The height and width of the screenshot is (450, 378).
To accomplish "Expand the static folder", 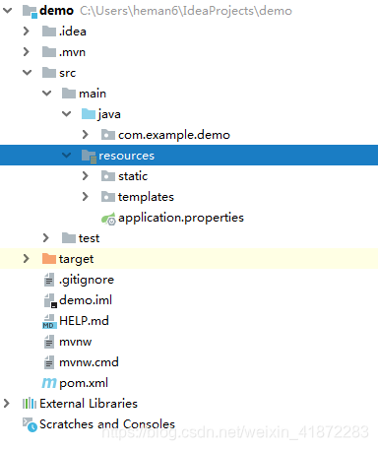I will (86, 176).
